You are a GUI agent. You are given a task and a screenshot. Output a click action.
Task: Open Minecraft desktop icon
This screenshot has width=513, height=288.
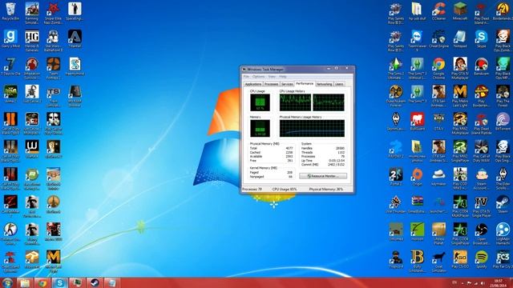460,12
